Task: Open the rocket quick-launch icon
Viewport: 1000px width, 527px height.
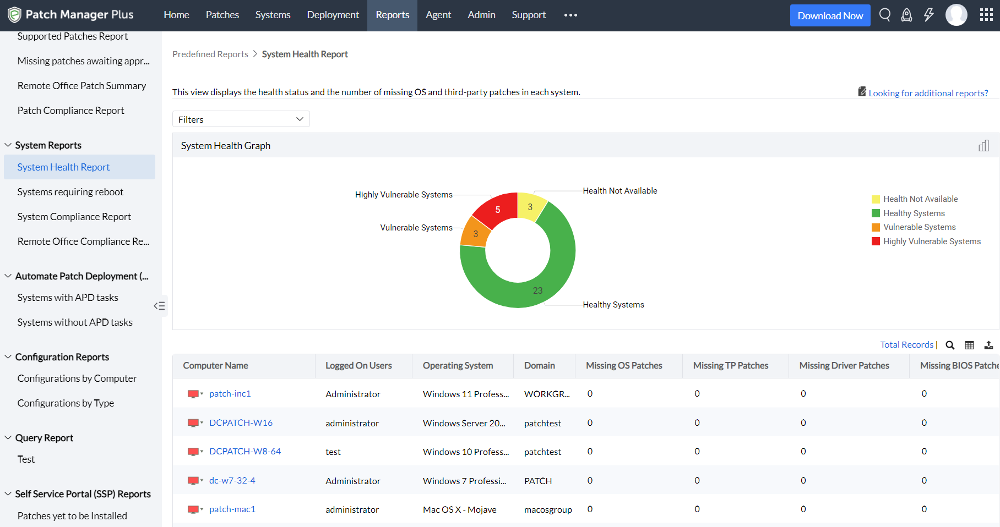Action: point(906,15)
